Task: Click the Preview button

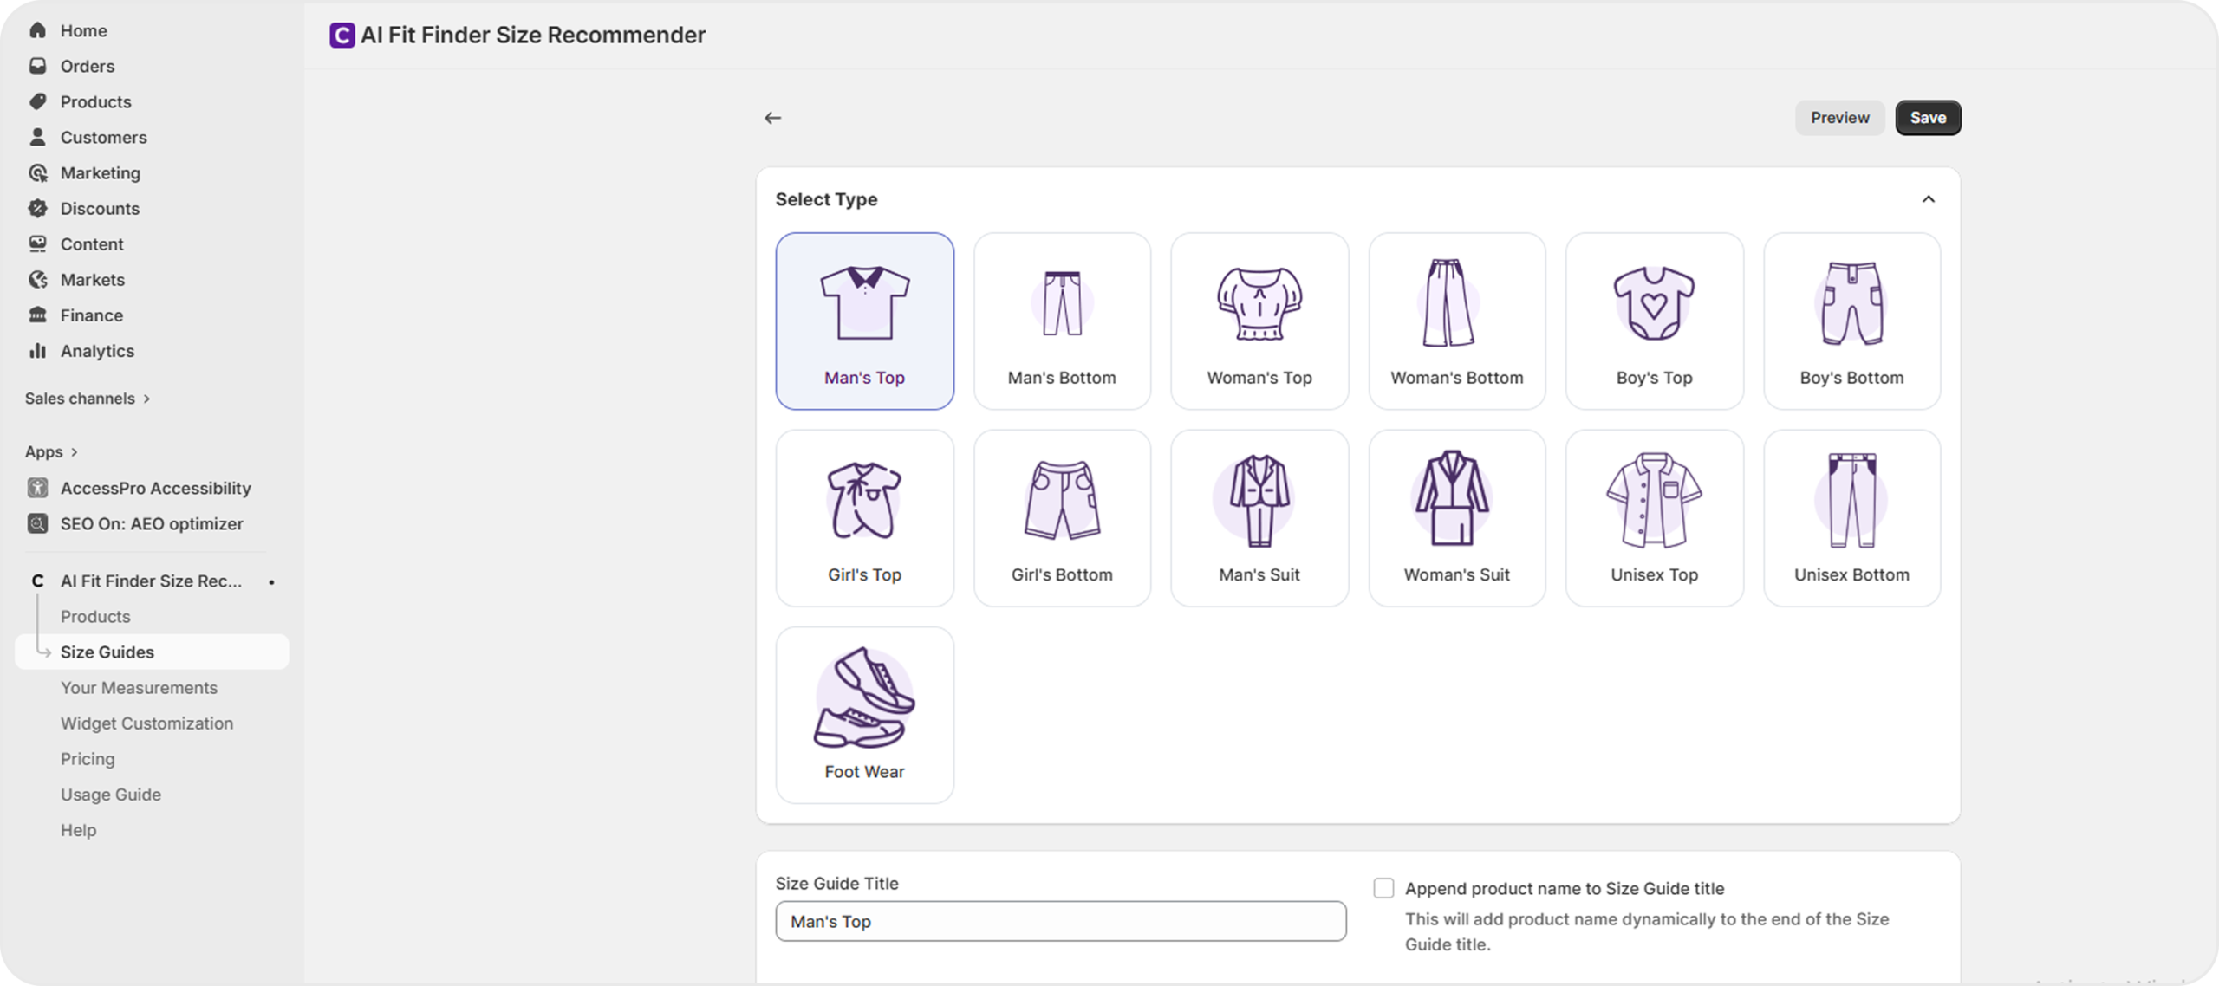Action: pos(1839,118)
